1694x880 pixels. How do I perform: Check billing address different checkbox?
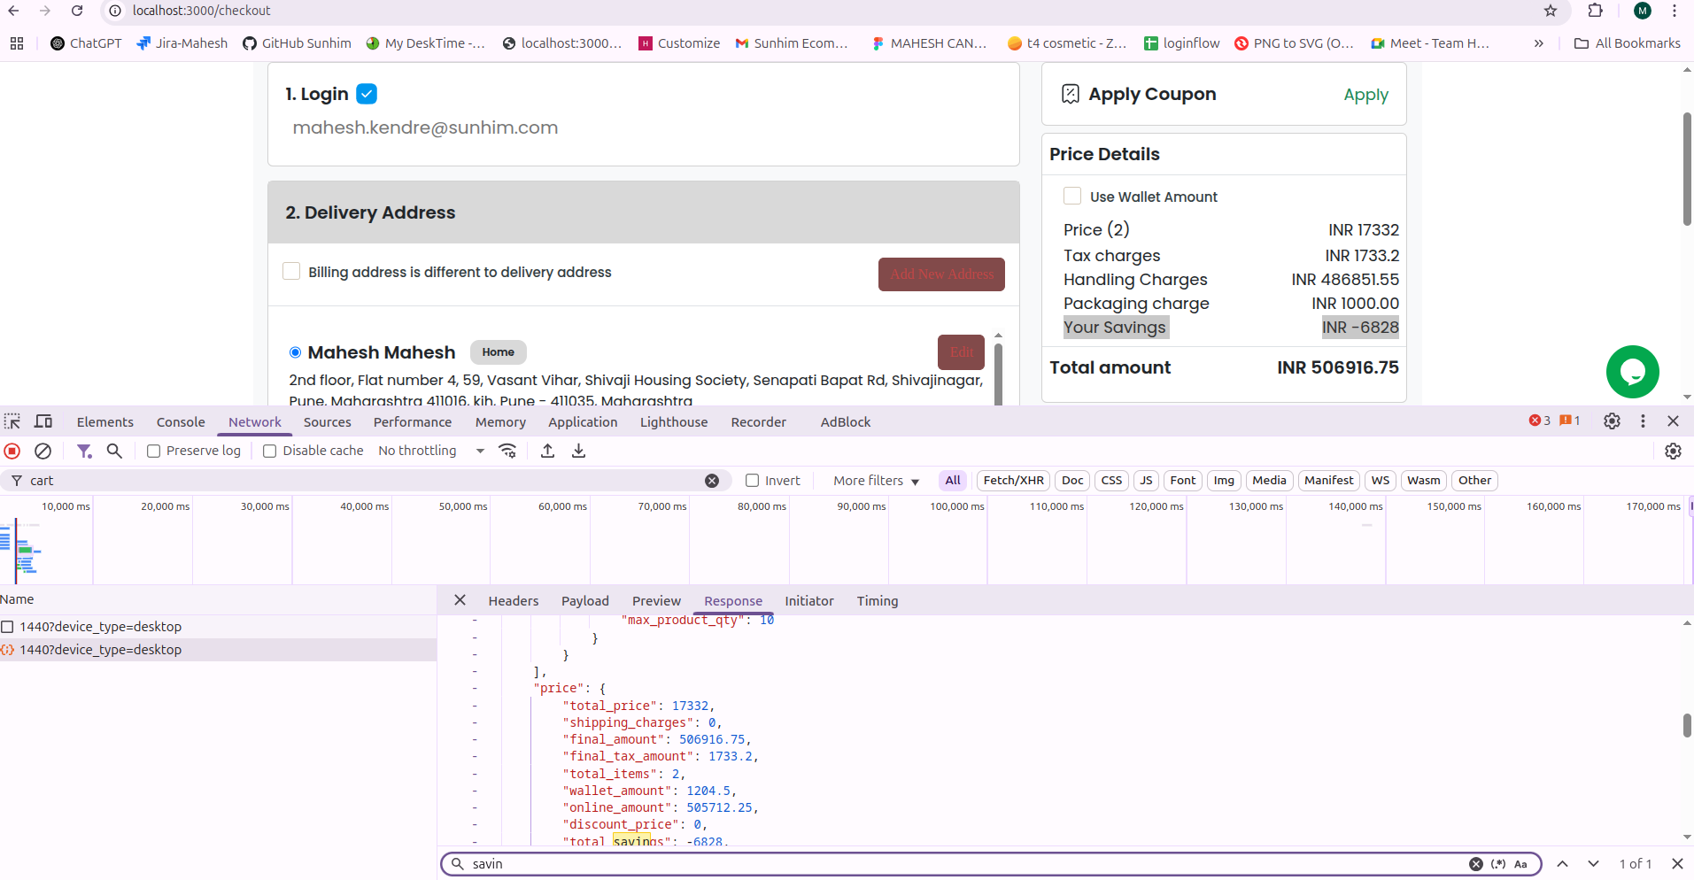tap(291, 271)
